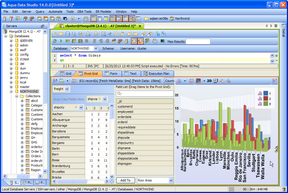
Task: Click the Copy icon in editor toolbar
Action: click(116, 34)
